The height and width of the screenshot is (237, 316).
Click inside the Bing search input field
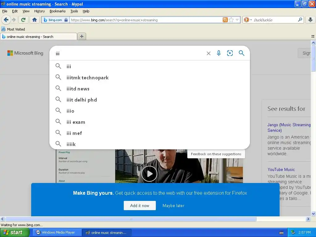[x=129, y=53]
